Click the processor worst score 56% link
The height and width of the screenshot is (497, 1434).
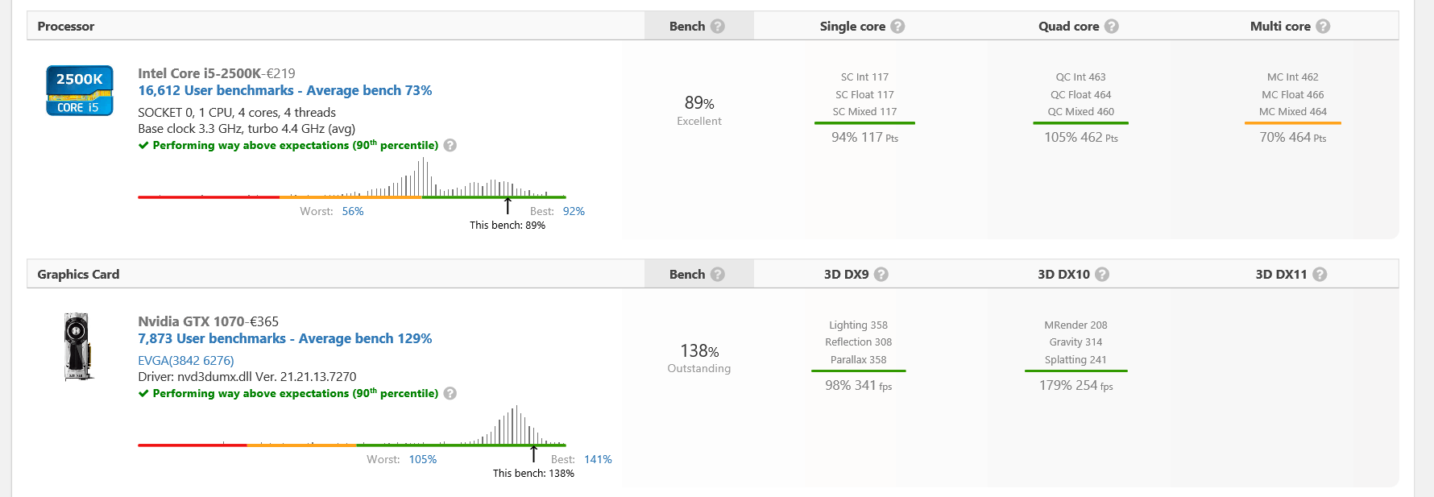click(353, 212)
